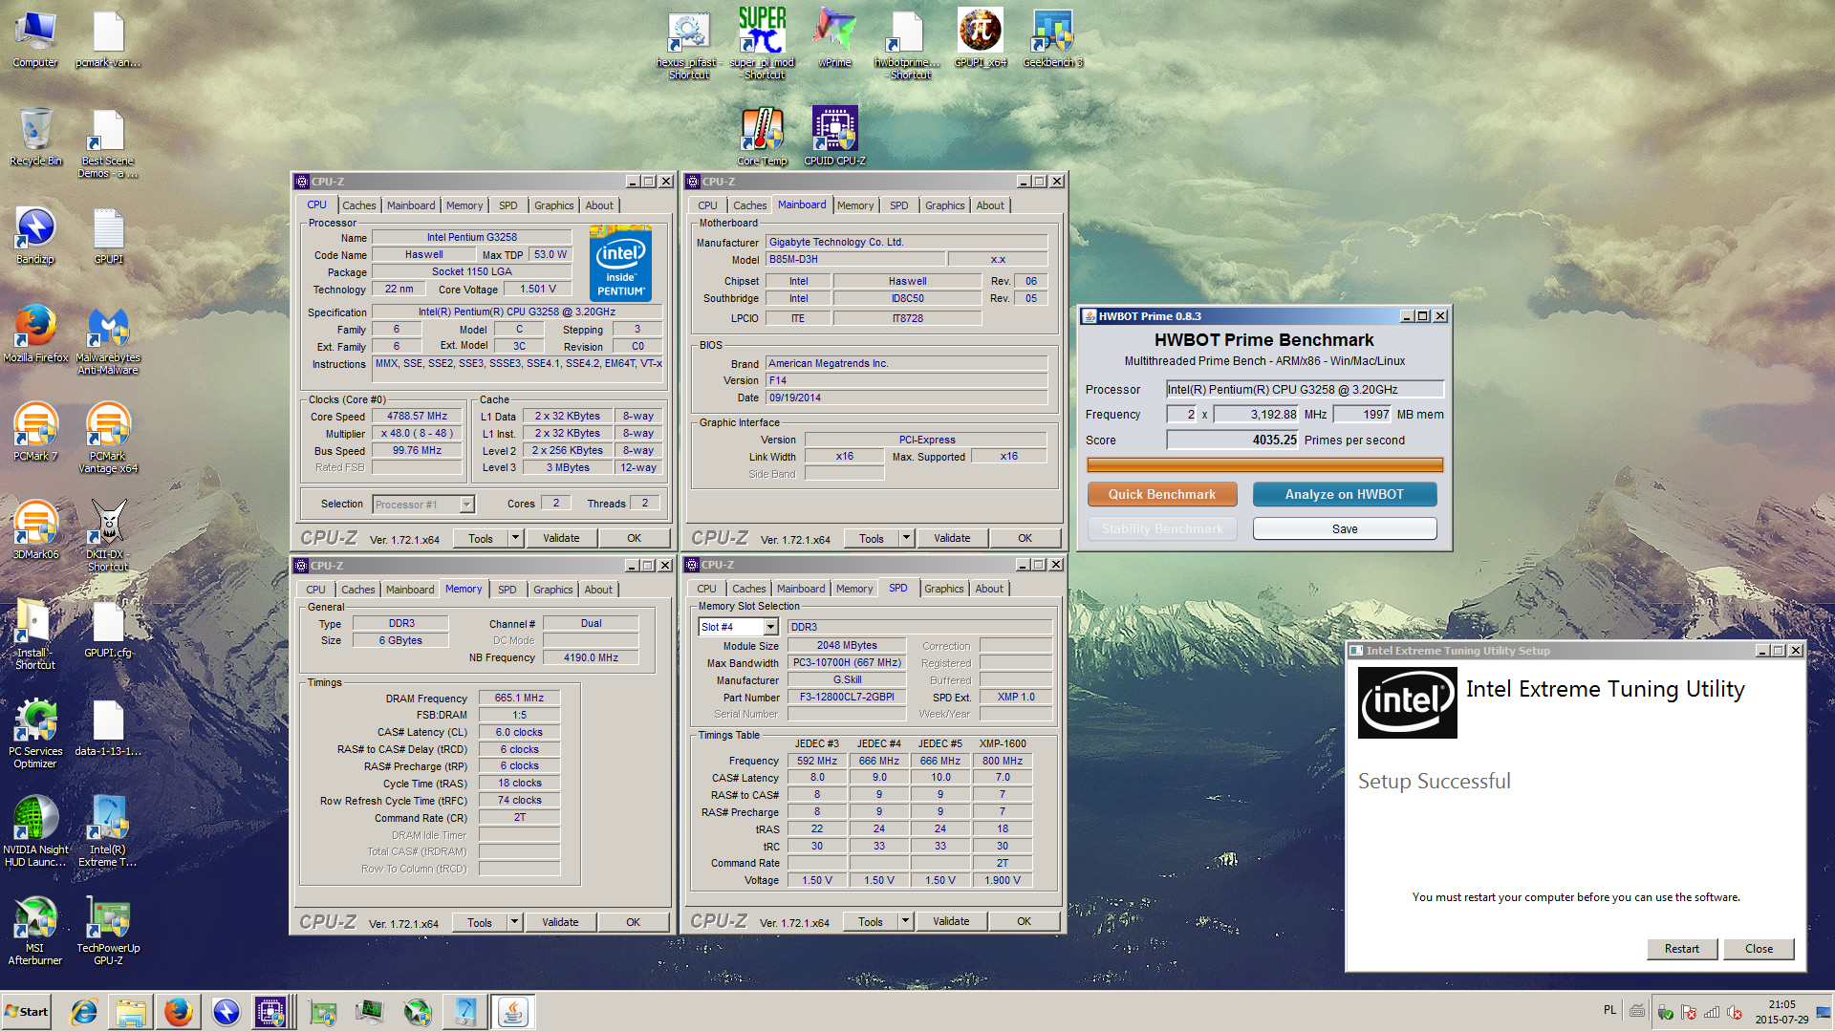Select Graphics tab in Mainboard CPU-Z window
Viewport: 1835px width, 1032px height.
click(x=944, y=205)
